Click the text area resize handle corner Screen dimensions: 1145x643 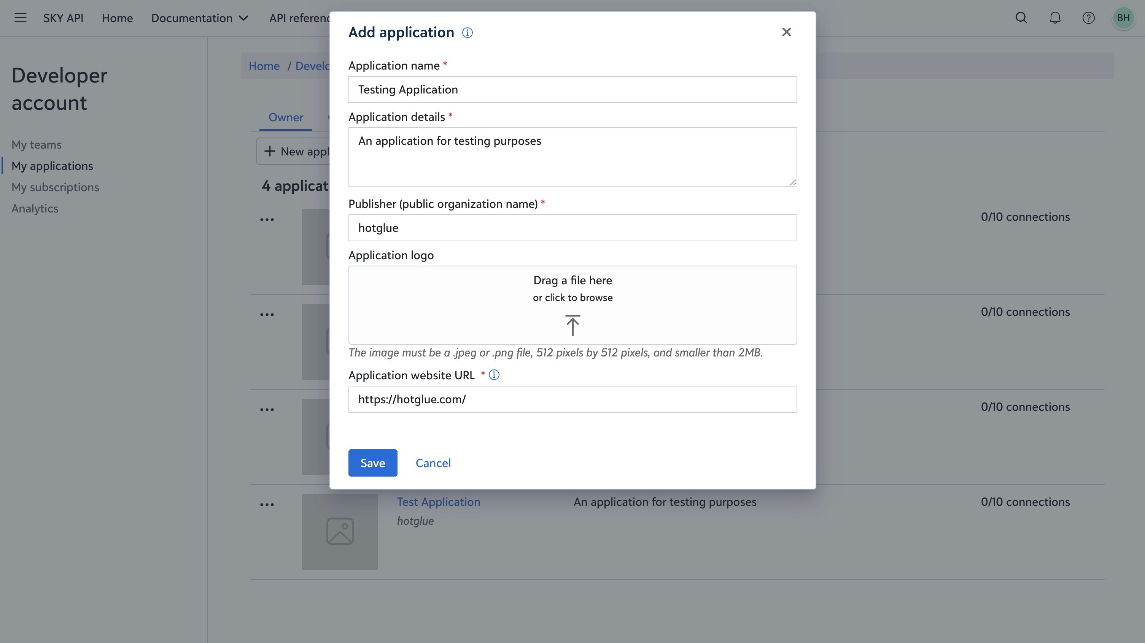793,182
